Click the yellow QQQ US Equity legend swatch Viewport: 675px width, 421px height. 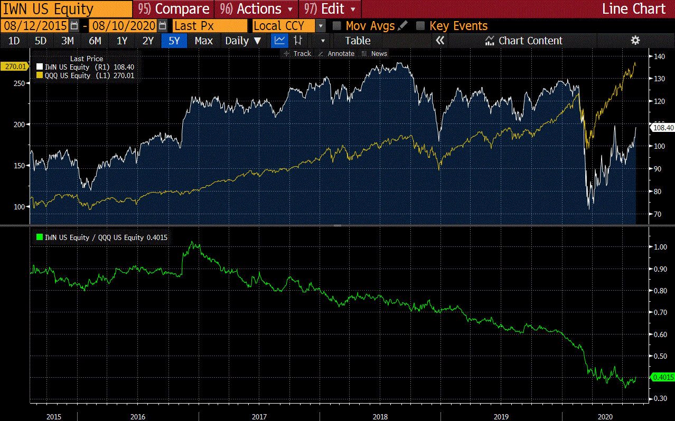point(39,75)
